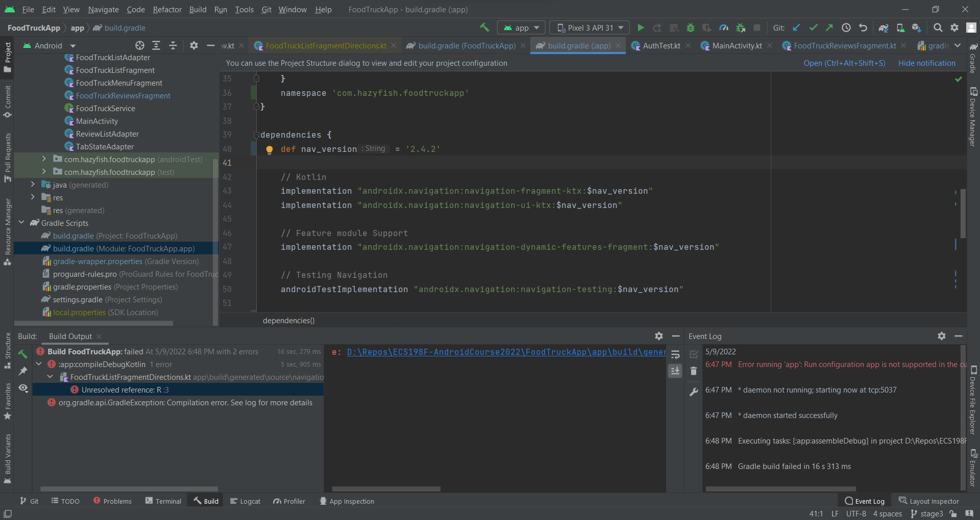Open Project Structure via Open link

[x=844, y=63]
